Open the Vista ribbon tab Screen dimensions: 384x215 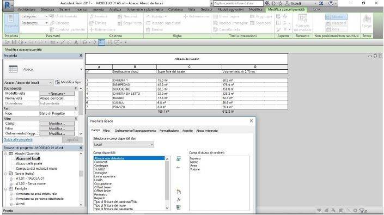click(x=192, y=9)
